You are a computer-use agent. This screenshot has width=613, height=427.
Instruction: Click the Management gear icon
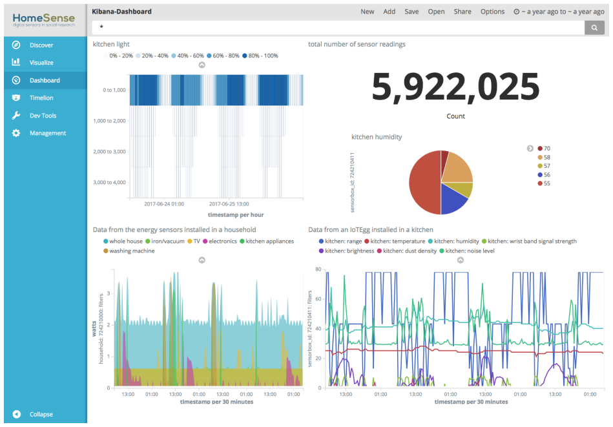(x=16, y=133)
